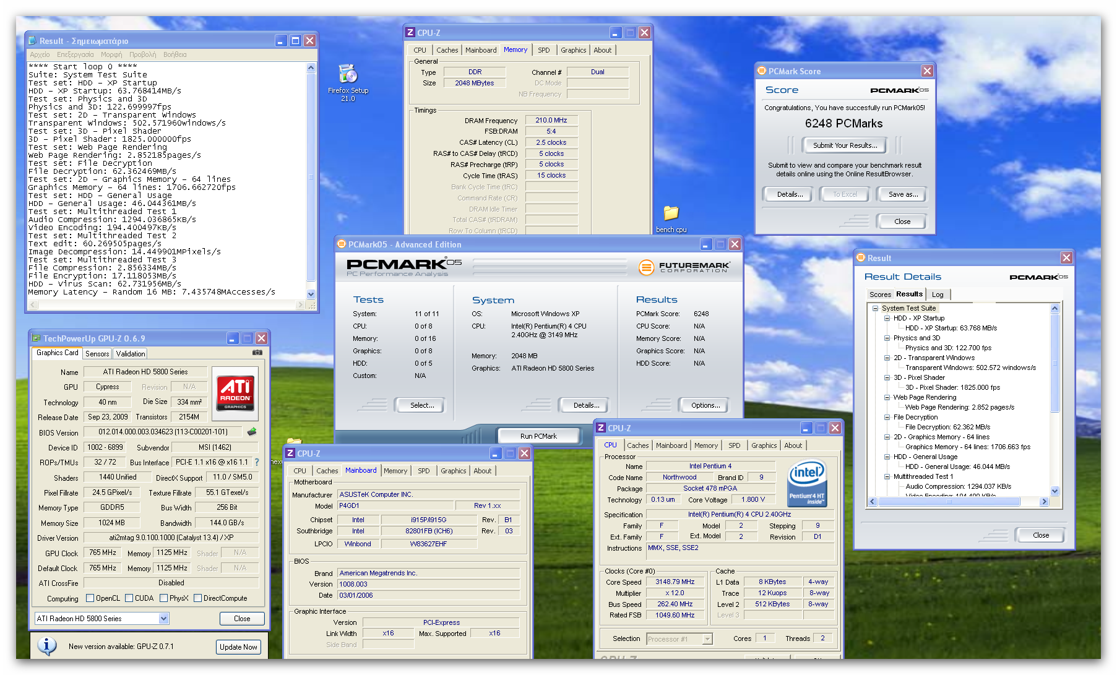Viewport: 1117px width, 675px height.
Task: Click Details... button in PCMark Score window
Action: pos(790,194)
